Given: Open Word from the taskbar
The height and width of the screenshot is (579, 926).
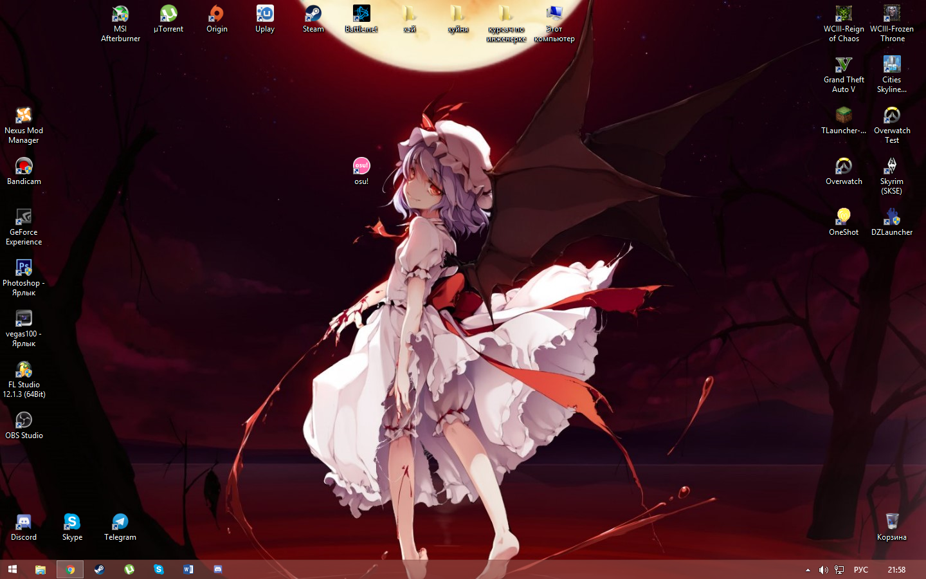Looking at the screenshot, I should coord(188,569).
